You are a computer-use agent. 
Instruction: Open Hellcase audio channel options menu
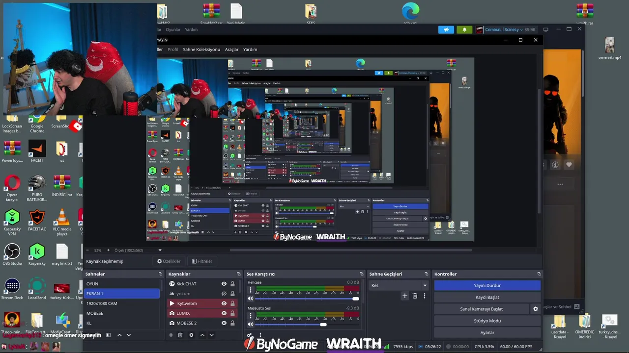pyautogui.click(x=251, y=290)
